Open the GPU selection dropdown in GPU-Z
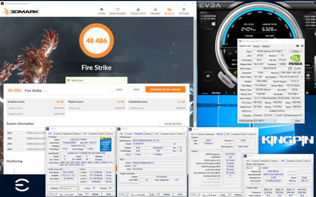 pos(257,120)
